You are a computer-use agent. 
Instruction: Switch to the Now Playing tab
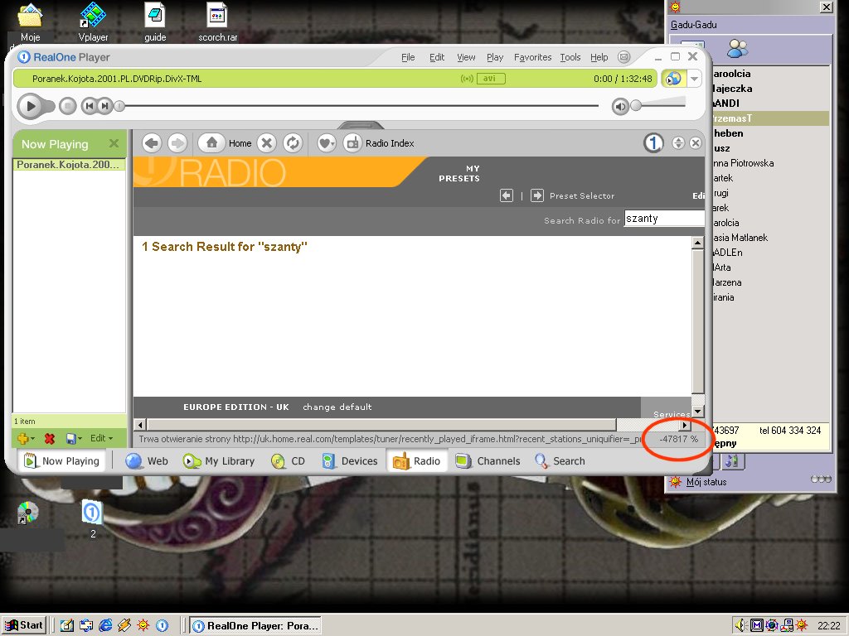tap(61, 460)
